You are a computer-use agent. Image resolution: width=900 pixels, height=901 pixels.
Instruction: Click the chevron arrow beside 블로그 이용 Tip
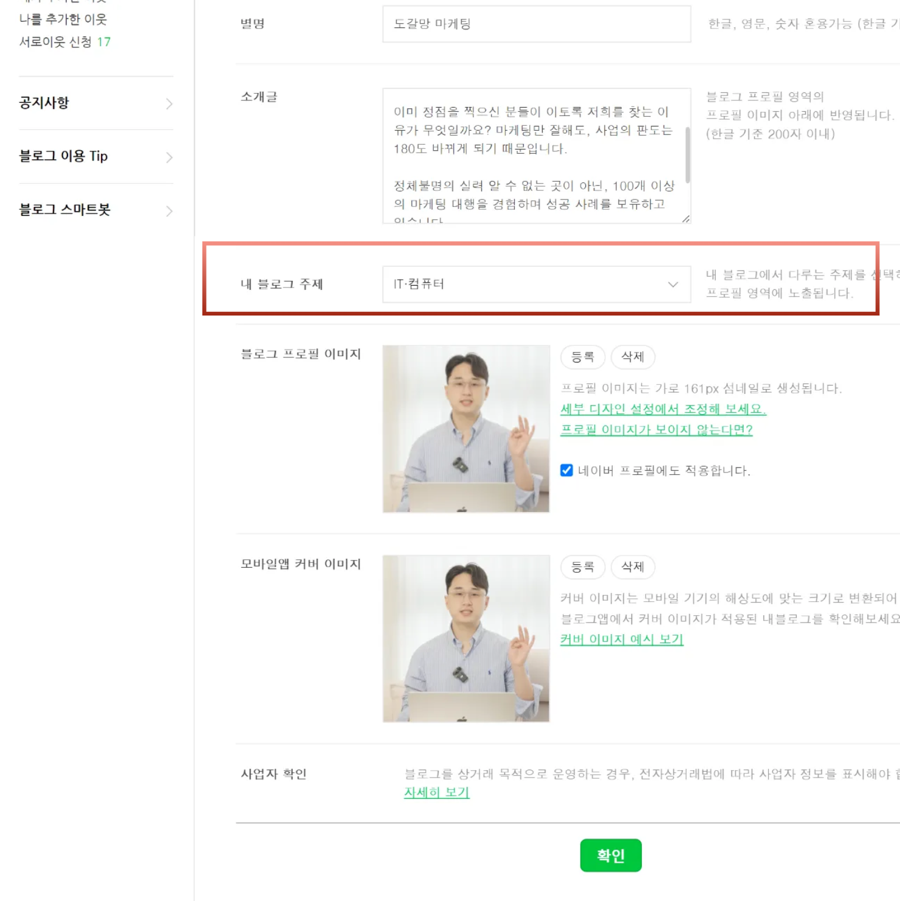pyautogui.click(x=169, y=157)
